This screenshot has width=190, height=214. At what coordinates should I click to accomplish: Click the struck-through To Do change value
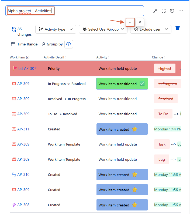pyautogui.click(x=163, y=114)
